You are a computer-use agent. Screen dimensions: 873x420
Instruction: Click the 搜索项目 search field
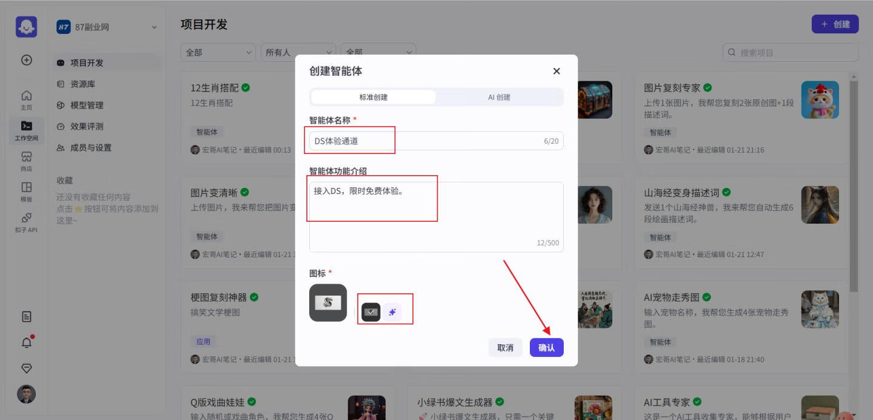(788, 52)
